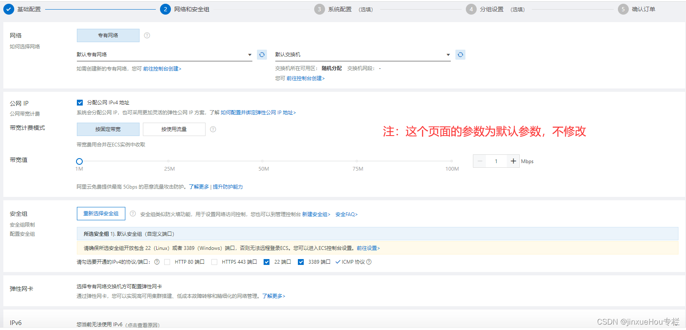
Task: Refresh the 默认交换机 list
Action: (x=460, y=55)
